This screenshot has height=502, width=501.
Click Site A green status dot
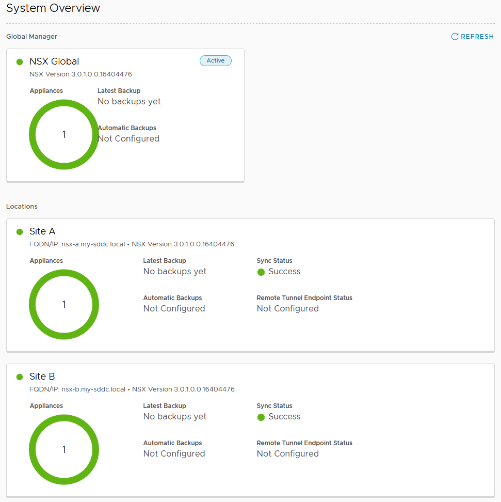(x=20, y=232)
